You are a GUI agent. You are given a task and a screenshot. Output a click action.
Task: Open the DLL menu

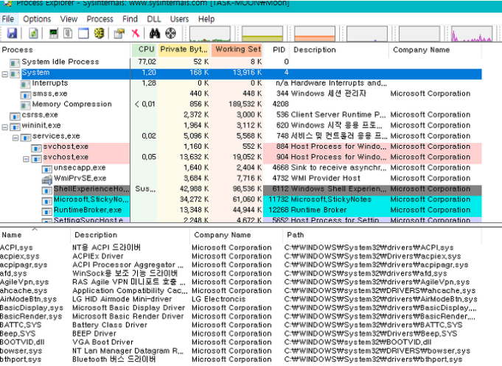tap(154, 19)
